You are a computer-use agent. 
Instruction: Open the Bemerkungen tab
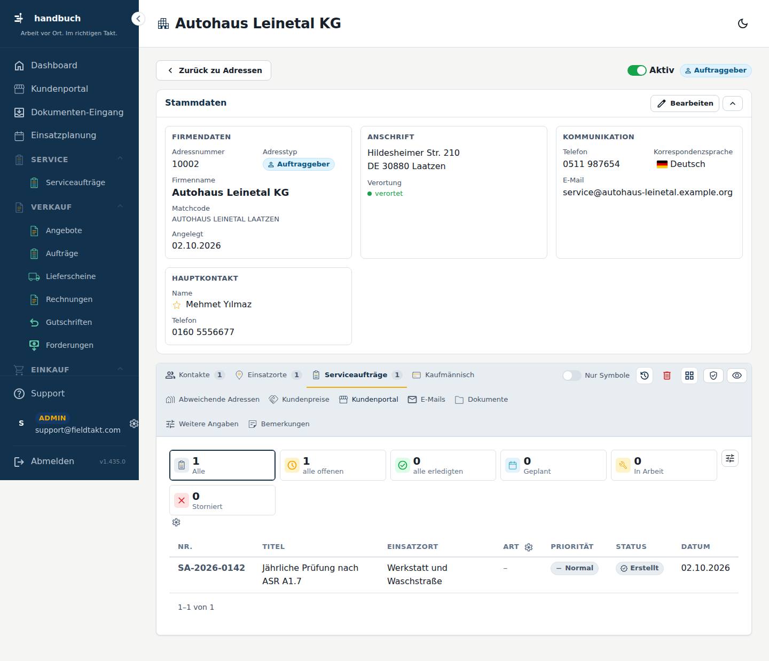click(279, 424)
